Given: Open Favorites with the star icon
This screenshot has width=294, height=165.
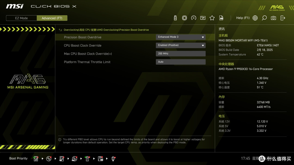Looking at the screenshot, I should coord(212,18).
